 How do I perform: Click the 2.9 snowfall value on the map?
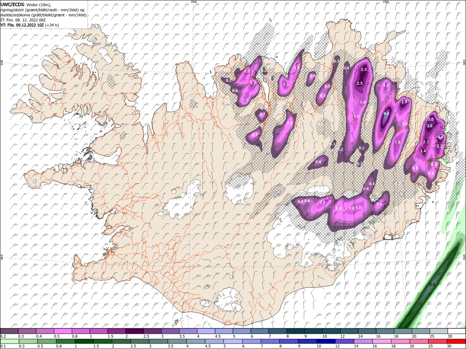coord(404,102)
